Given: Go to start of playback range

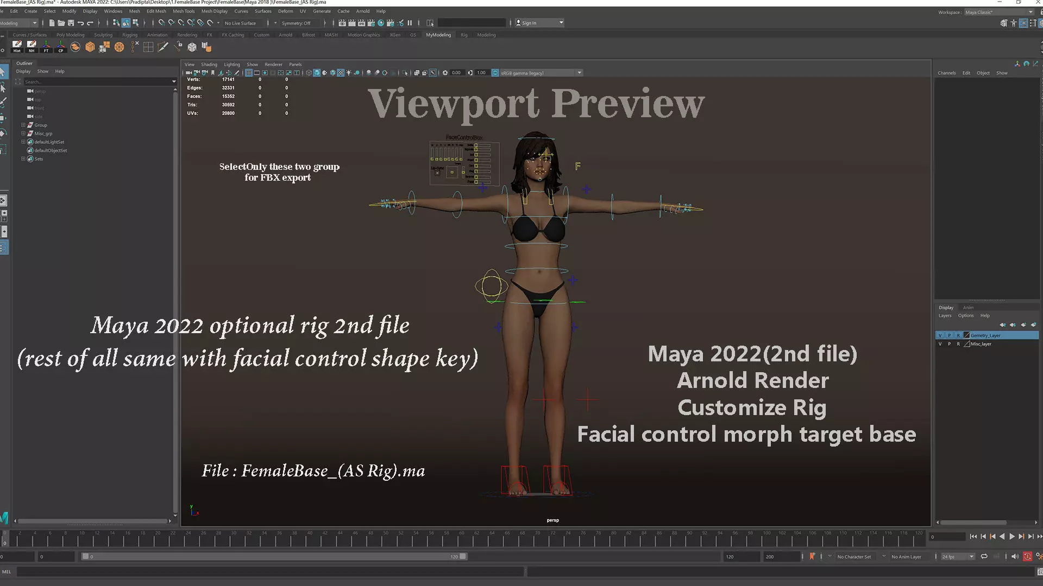Looking at the screenshot, I should click(x=973, y=537).
